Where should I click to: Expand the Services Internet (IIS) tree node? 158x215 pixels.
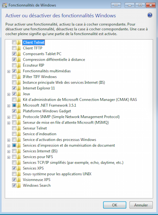pos(9,151)
